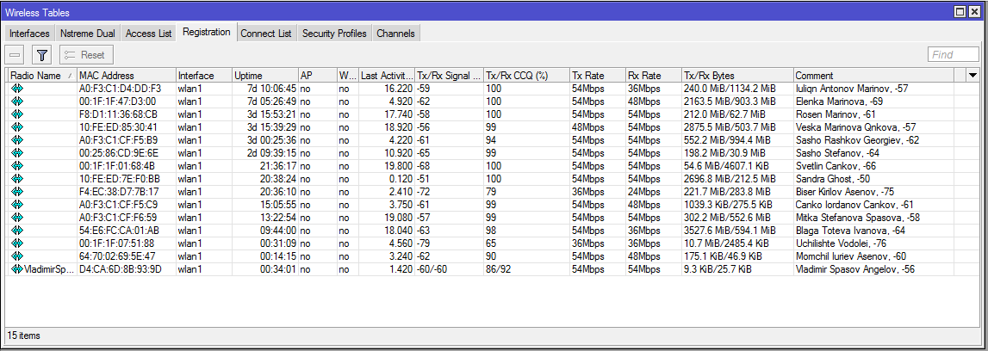Switch to the Interfaces tab
Screen dimensions: 988x351
(29, 34)
